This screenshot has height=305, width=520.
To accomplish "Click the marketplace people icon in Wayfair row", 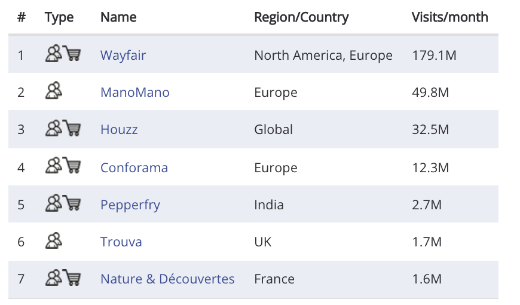I will 54,54.
